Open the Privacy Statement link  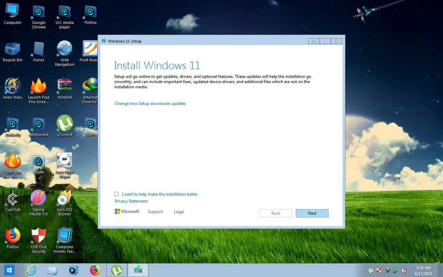coord(131,201)
